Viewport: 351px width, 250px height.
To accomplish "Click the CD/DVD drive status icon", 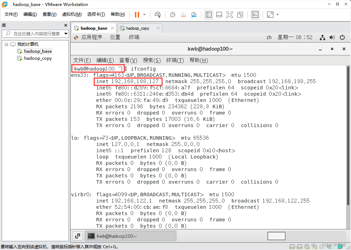I will 307,247.
